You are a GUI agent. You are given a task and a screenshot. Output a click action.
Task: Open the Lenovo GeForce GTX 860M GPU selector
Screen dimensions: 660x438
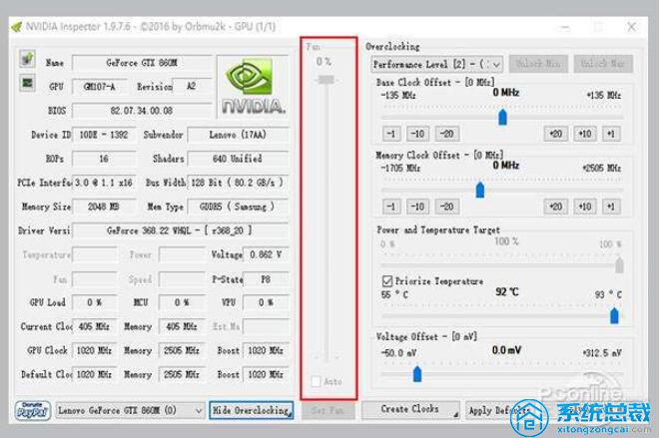coord(130,410)
